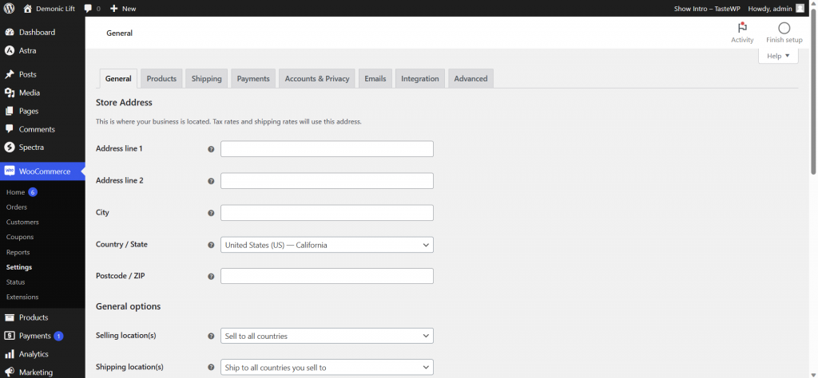Click Settings in WooCommerce submenu

(x=19, y=267)
